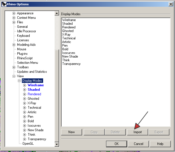Select Pen in the Display Modes list

(65, 46)
